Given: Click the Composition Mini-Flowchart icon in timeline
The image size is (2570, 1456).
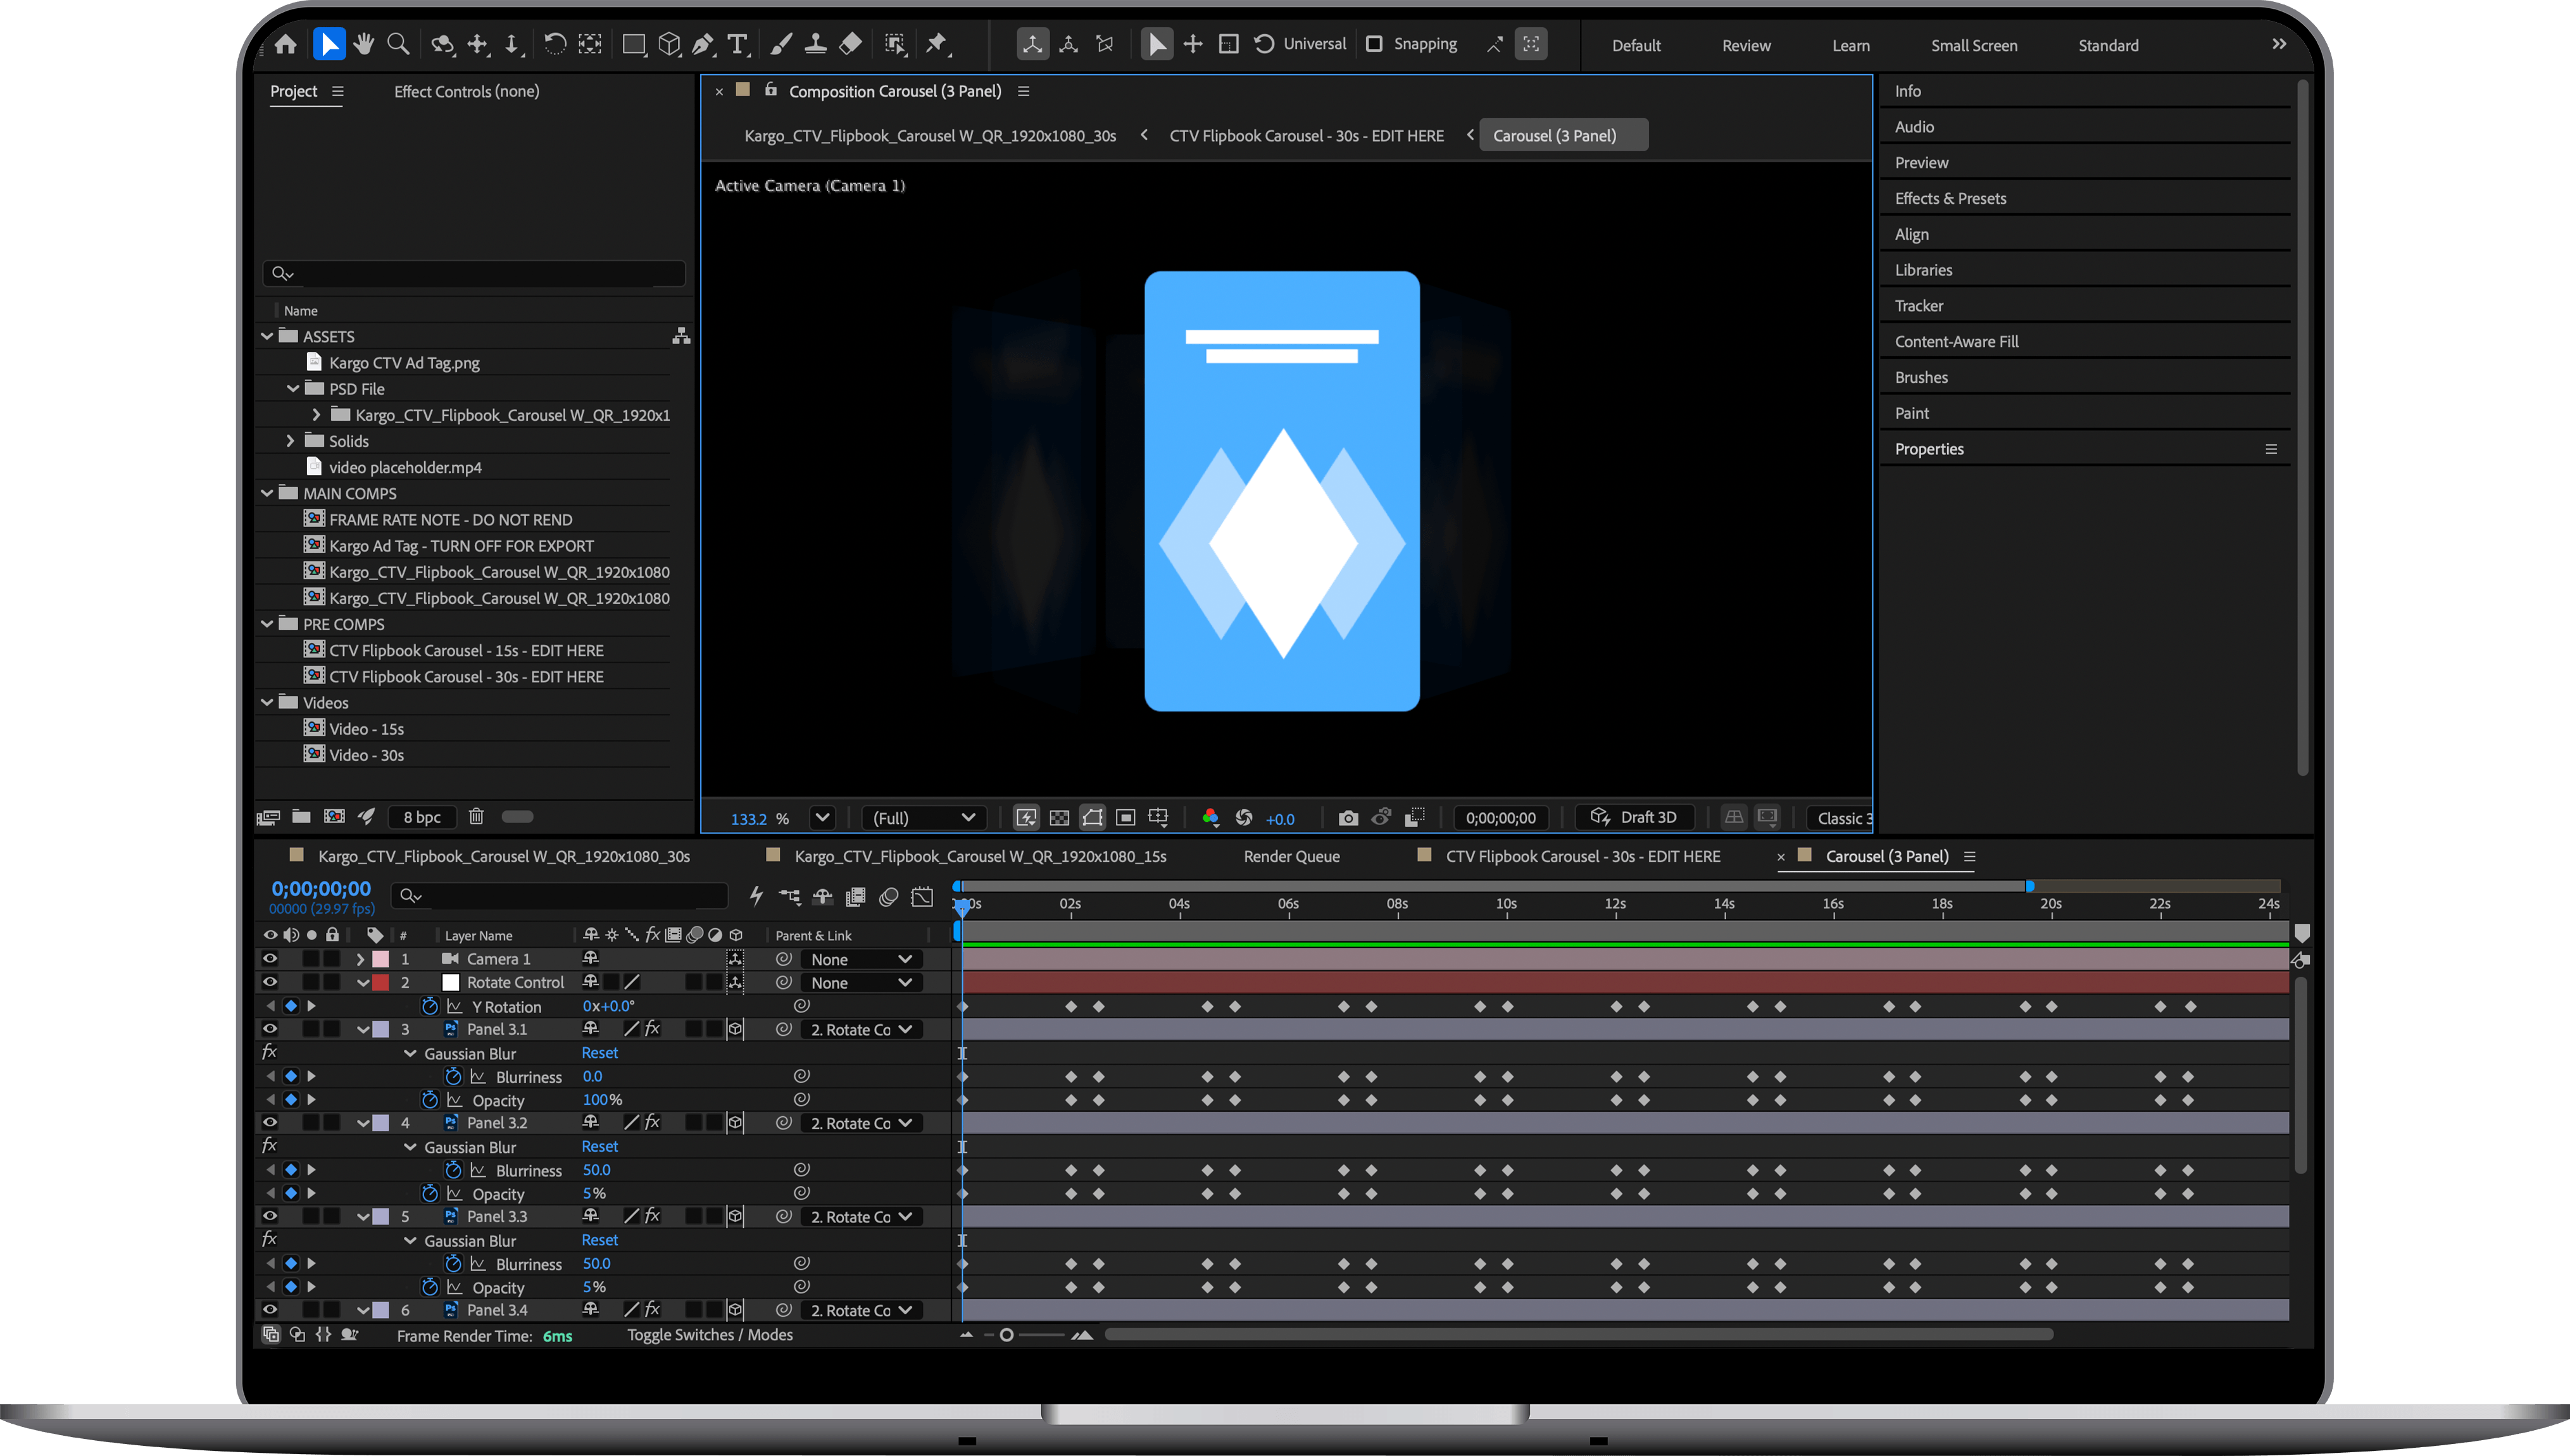Looking at the screenshot, I should coord(789,897).
